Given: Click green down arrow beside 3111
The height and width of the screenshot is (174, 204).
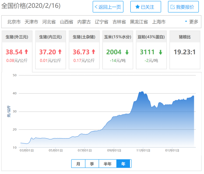Looking at the screenshot, I should [x=160, y=52].
